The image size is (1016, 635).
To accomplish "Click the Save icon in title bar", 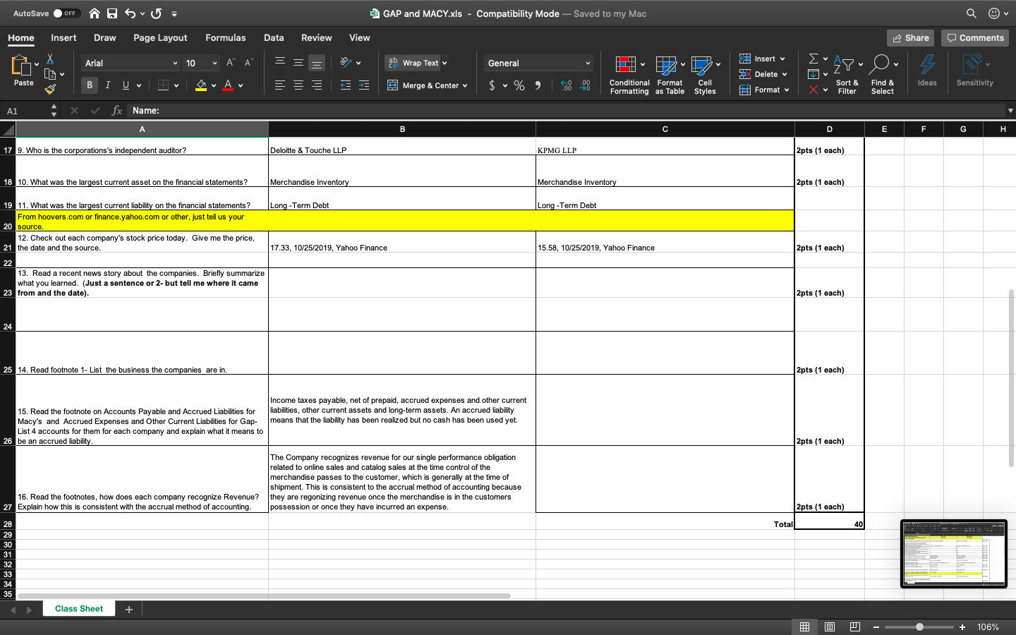I will coord(112,13).
